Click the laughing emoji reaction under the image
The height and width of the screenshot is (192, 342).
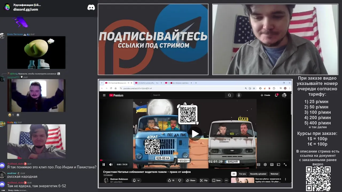(11, 115)
